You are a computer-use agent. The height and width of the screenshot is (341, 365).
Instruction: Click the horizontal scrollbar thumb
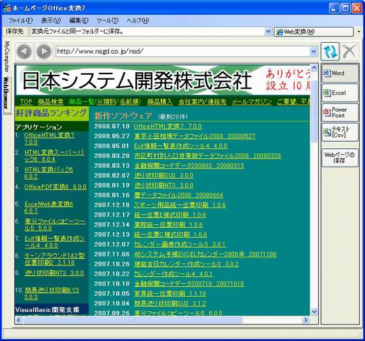point(133,320)
